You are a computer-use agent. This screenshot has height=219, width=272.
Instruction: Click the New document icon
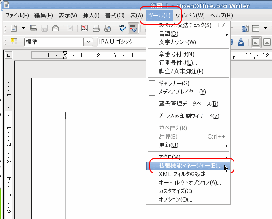[x=14, y=29]
